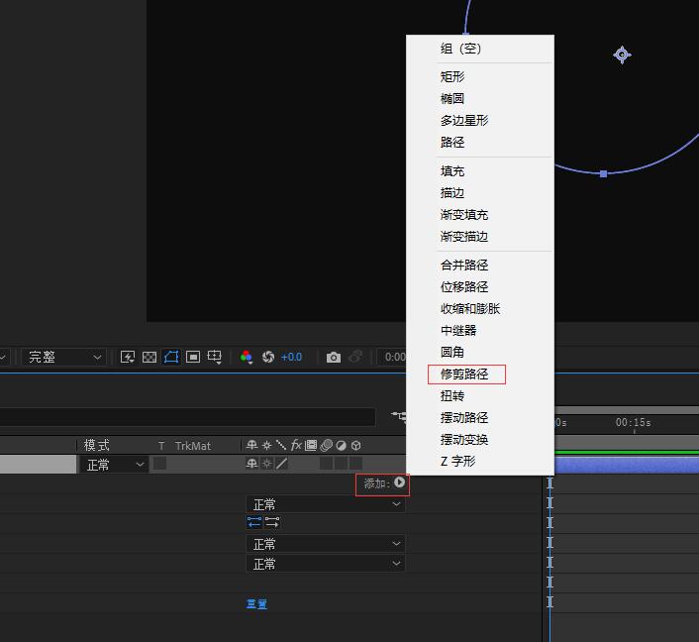Choose 椭圆 from the add menu
The width and height of the screenshot is (699, 642).
point(480,99)
